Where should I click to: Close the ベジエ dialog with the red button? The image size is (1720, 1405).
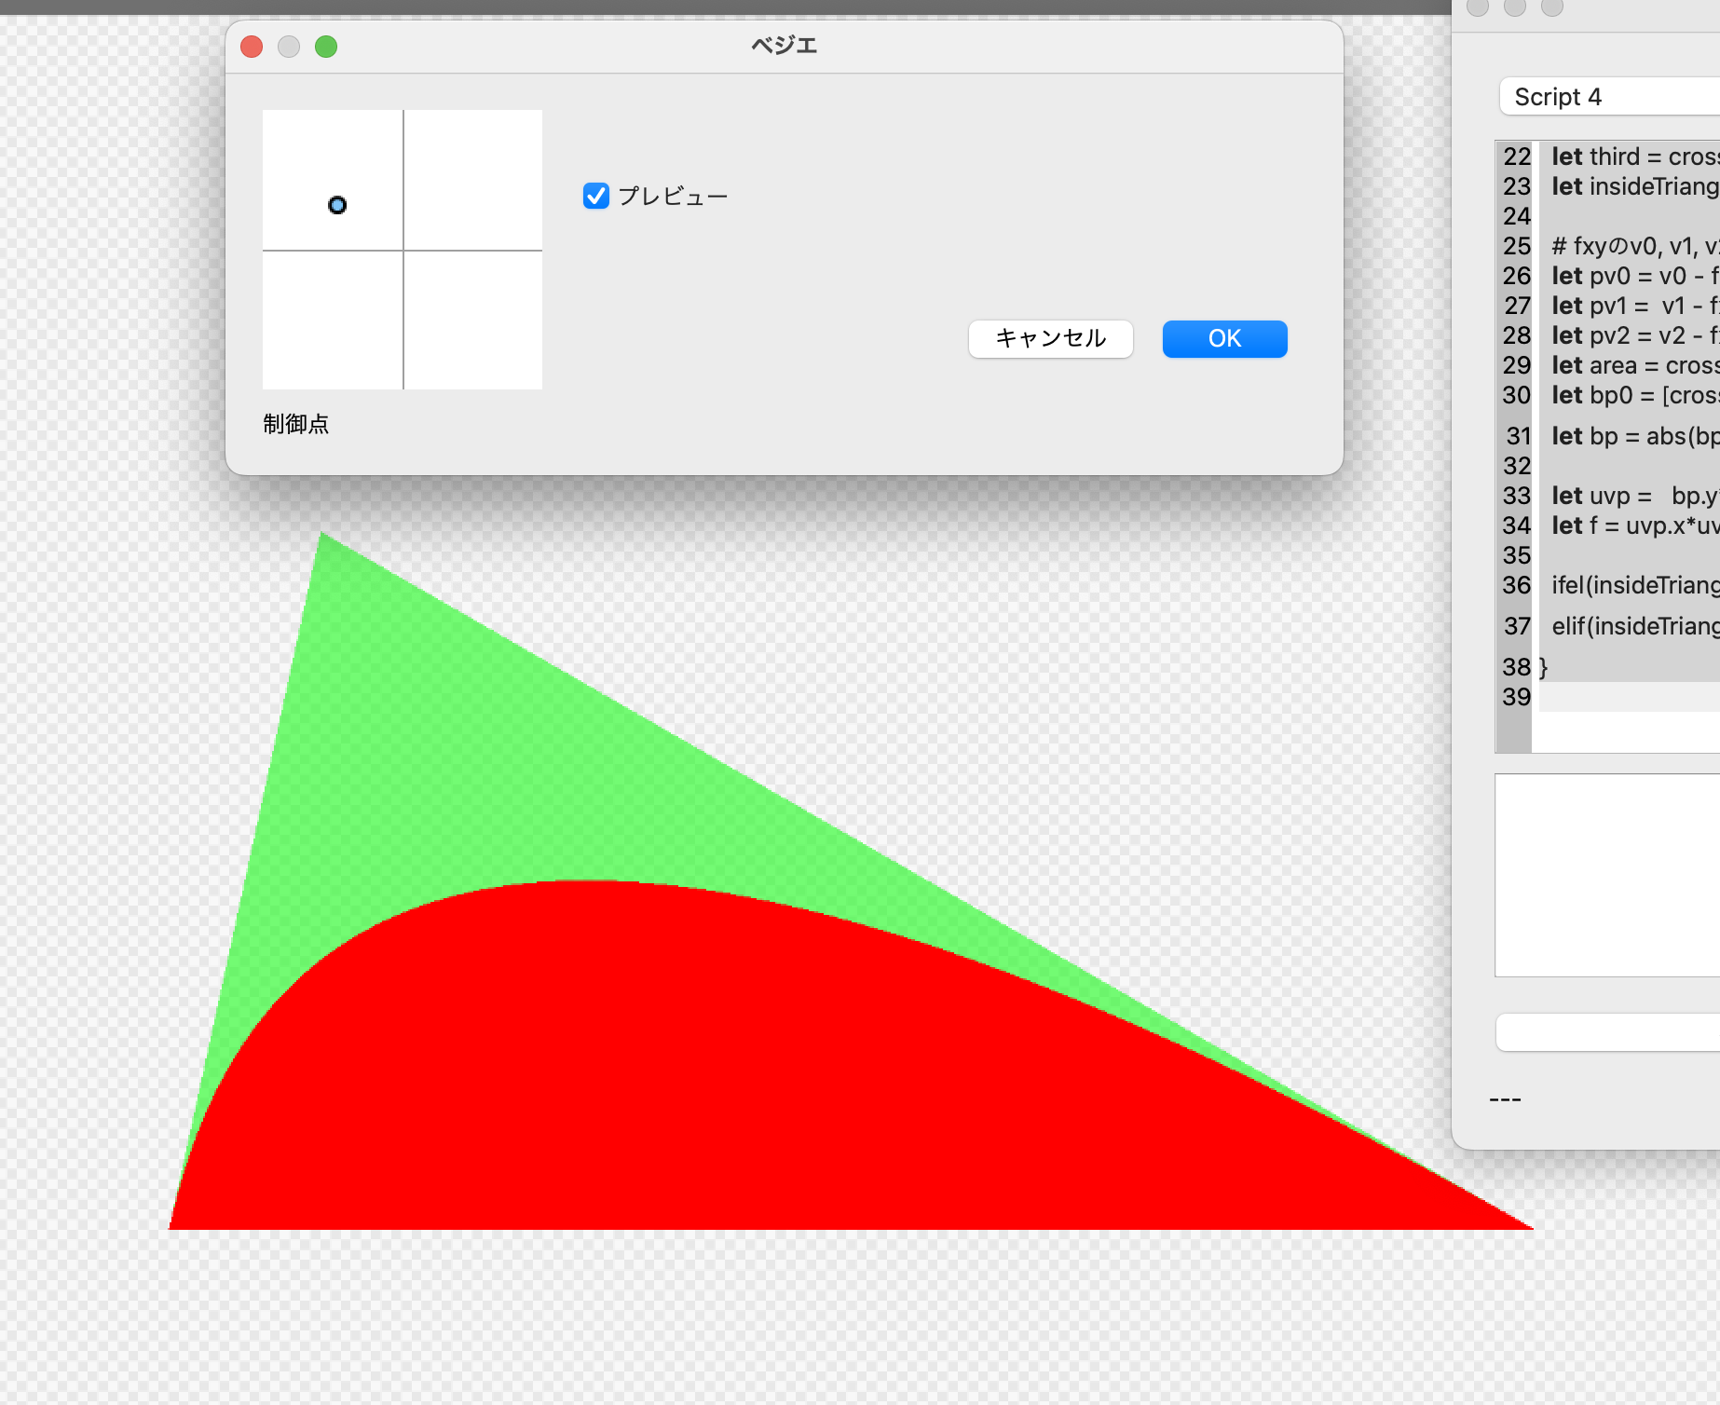pos(252,47)
